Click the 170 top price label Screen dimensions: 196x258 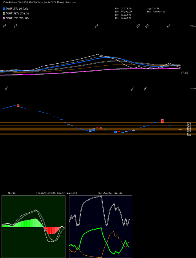point(5,26)
